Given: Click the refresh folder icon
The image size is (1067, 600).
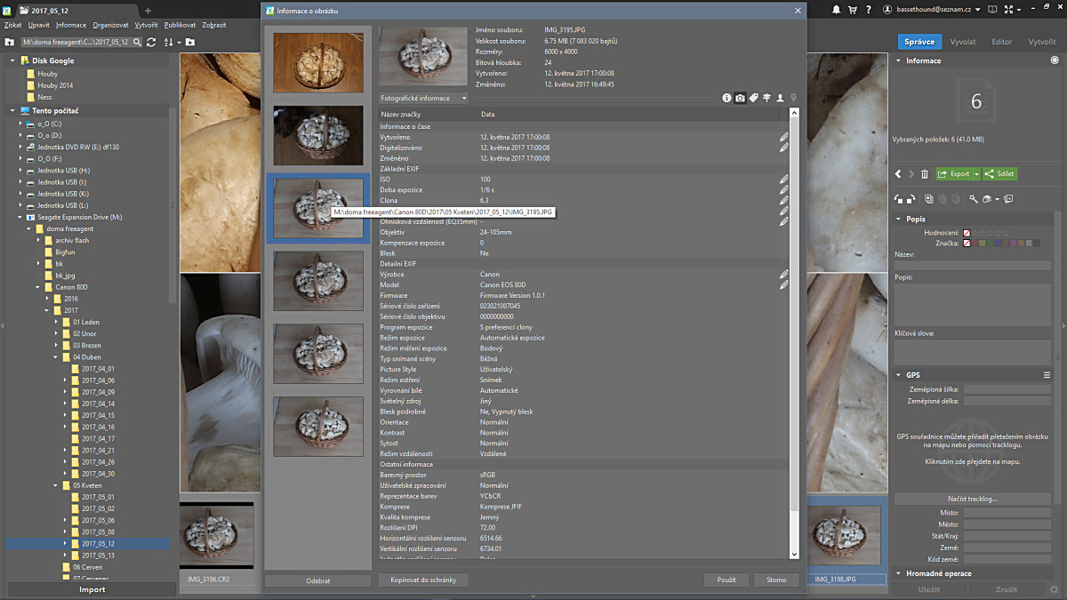Looking at the screenshot, I should click(151, 42).
